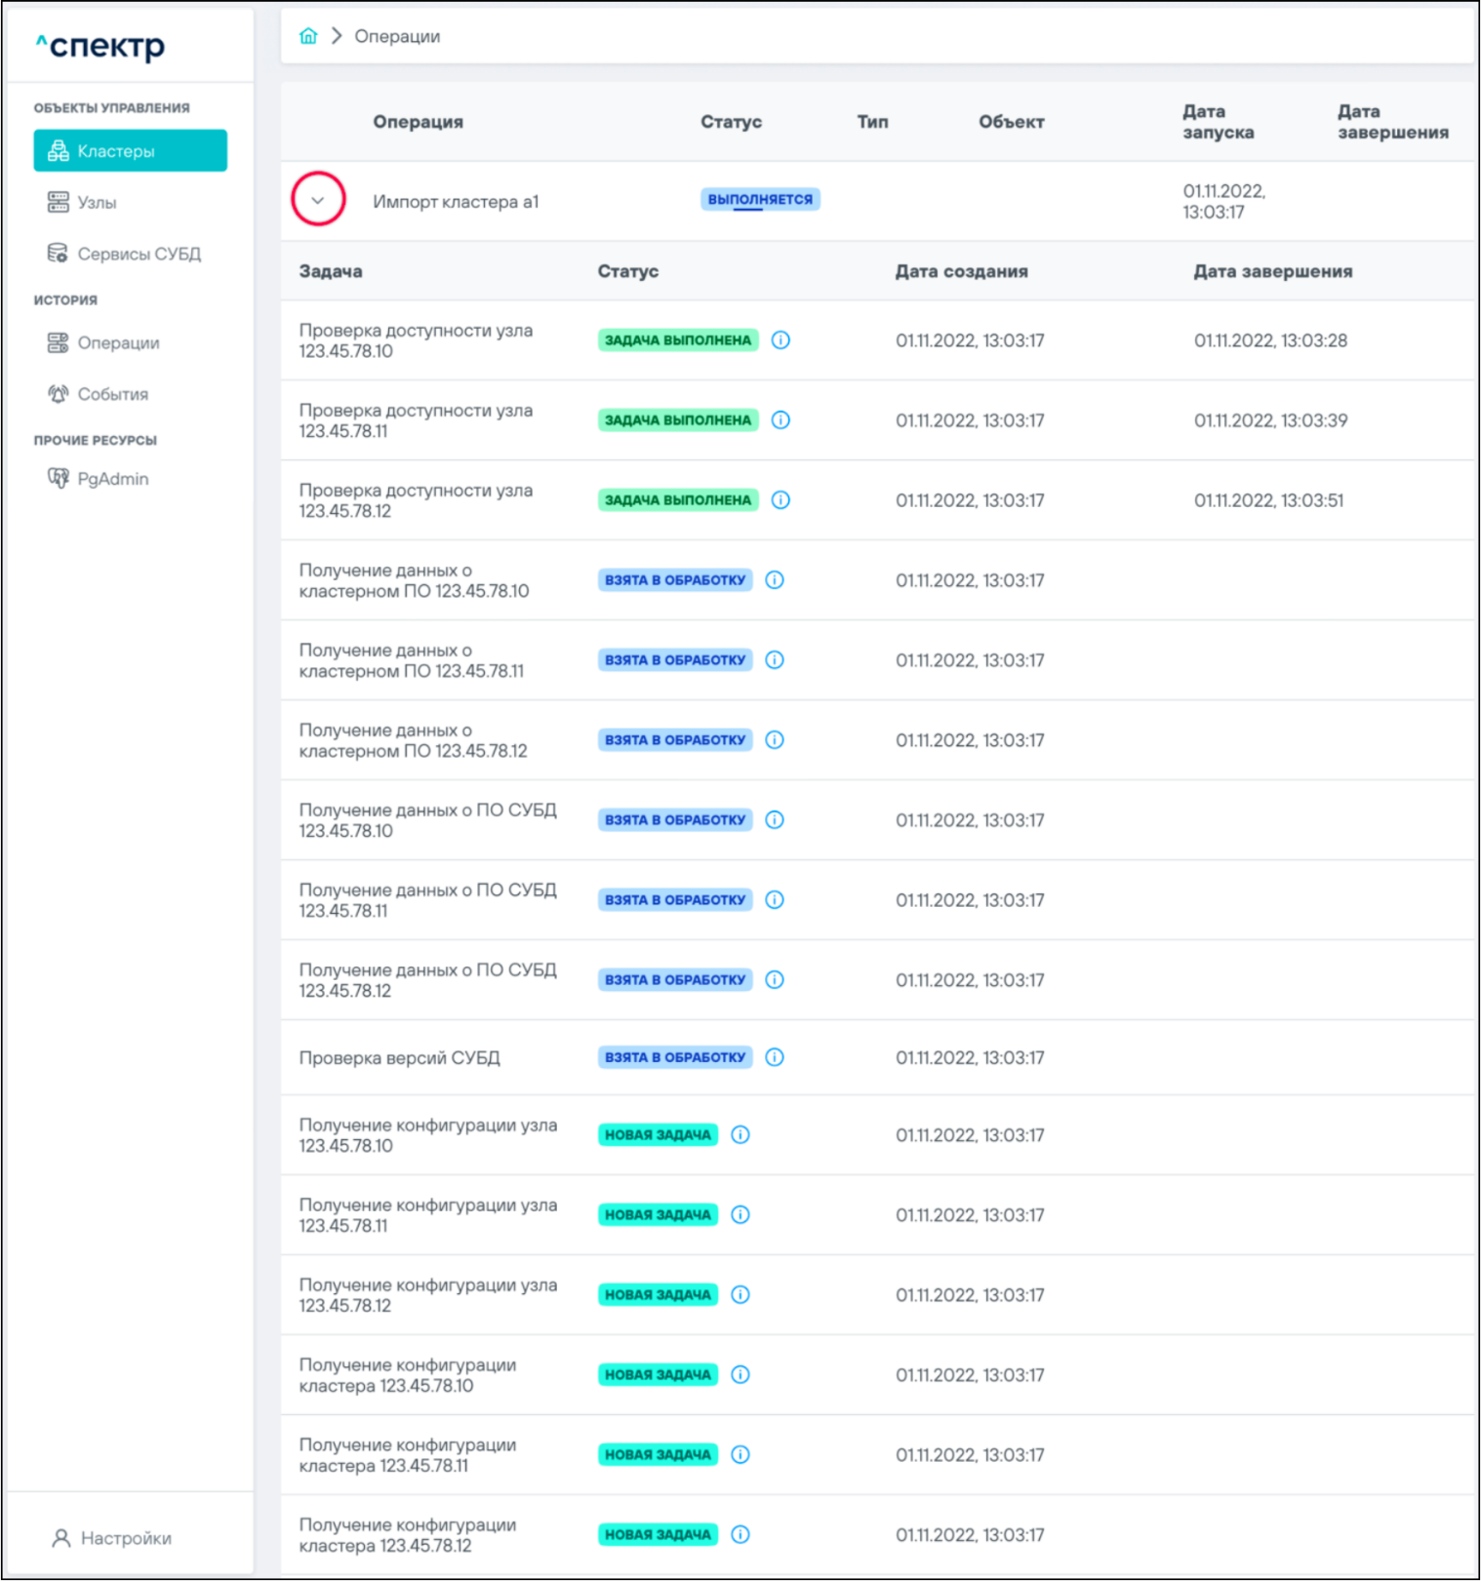Click info icon for node configuration 123.45.78.10
Viewport: 1481px width, 1581px height.
[x=740, y=1135]
